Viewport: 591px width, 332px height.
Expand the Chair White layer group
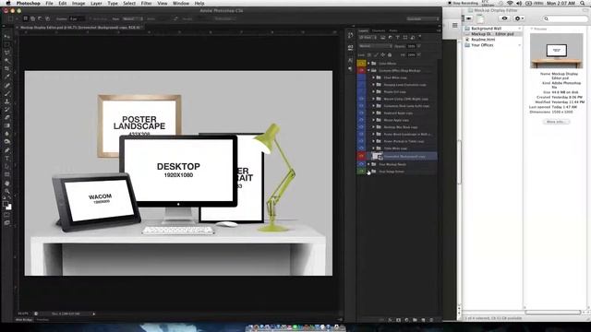(373, 77)
